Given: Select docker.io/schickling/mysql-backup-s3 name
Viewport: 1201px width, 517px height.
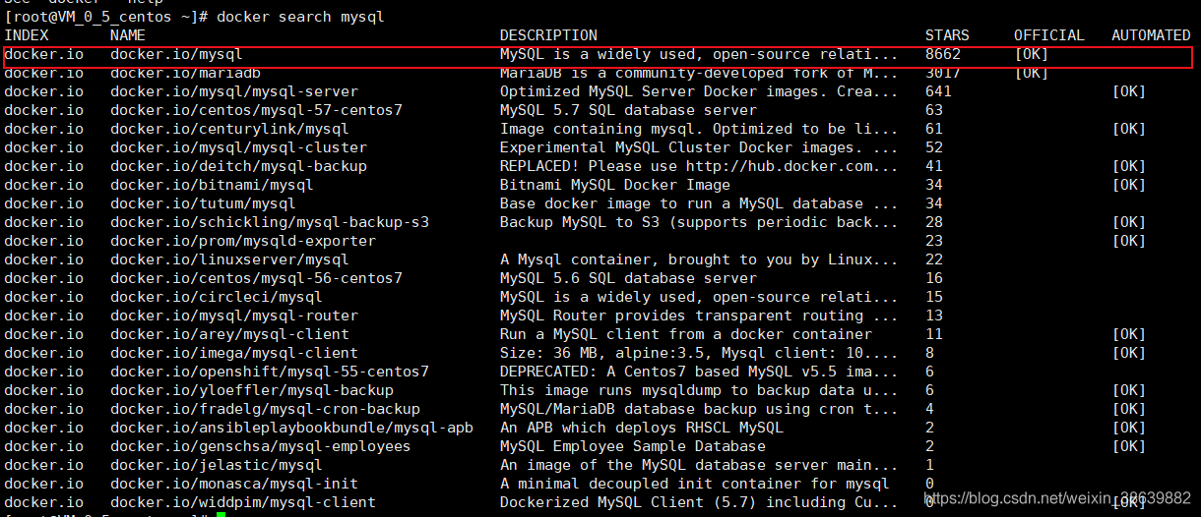Looking at the screenshot, I should (270, 222).
